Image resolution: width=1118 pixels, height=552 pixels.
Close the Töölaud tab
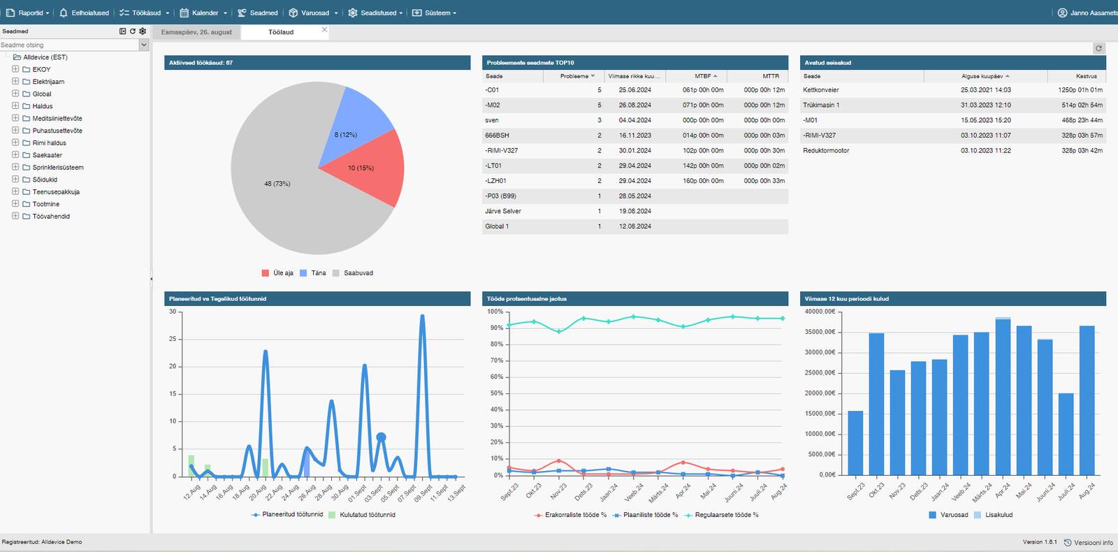click(x=324, y=29)
